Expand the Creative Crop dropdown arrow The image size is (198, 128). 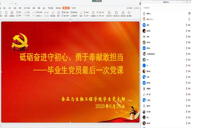[x=14, y=16]
